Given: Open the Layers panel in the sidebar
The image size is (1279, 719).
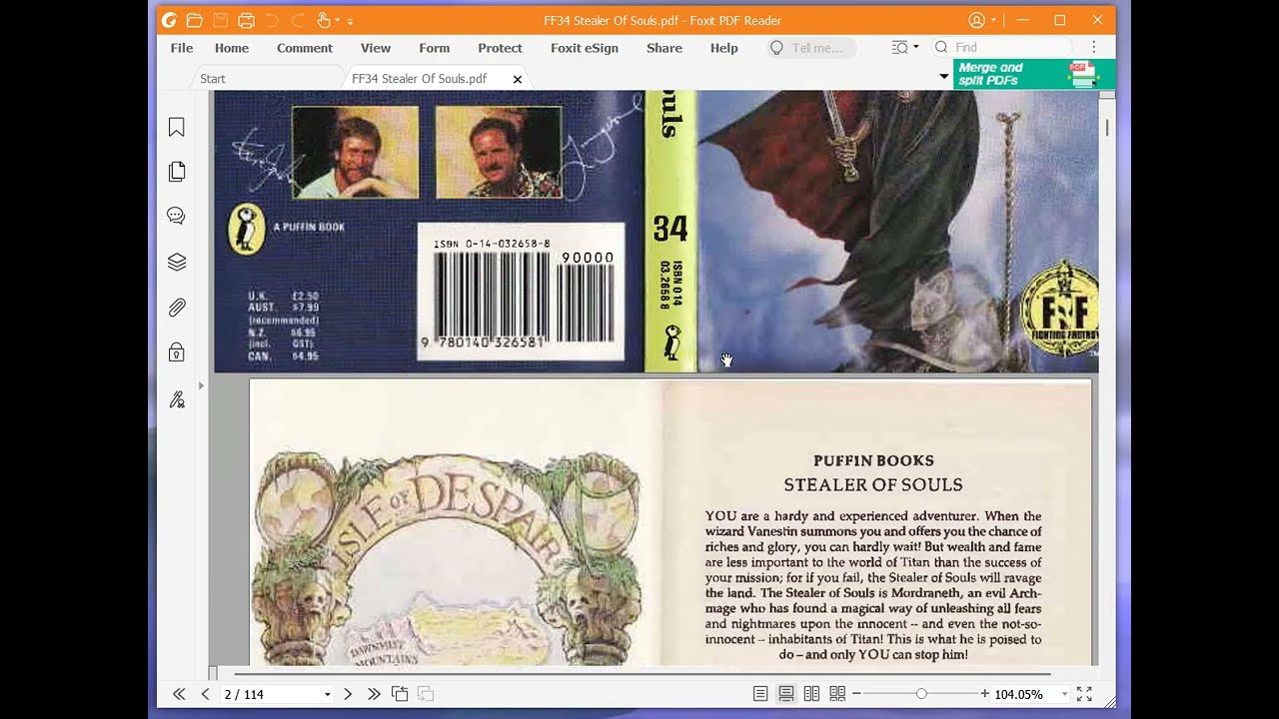Looking at the screenshot, I should (x=177, y=262).
